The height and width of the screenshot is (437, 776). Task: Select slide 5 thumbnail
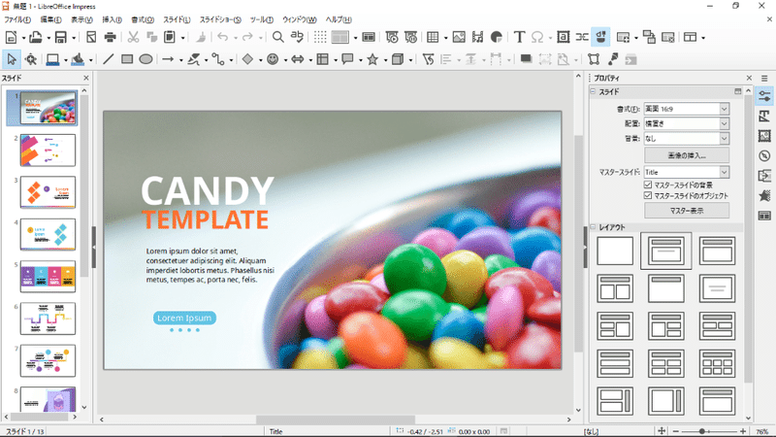(48, 277)
